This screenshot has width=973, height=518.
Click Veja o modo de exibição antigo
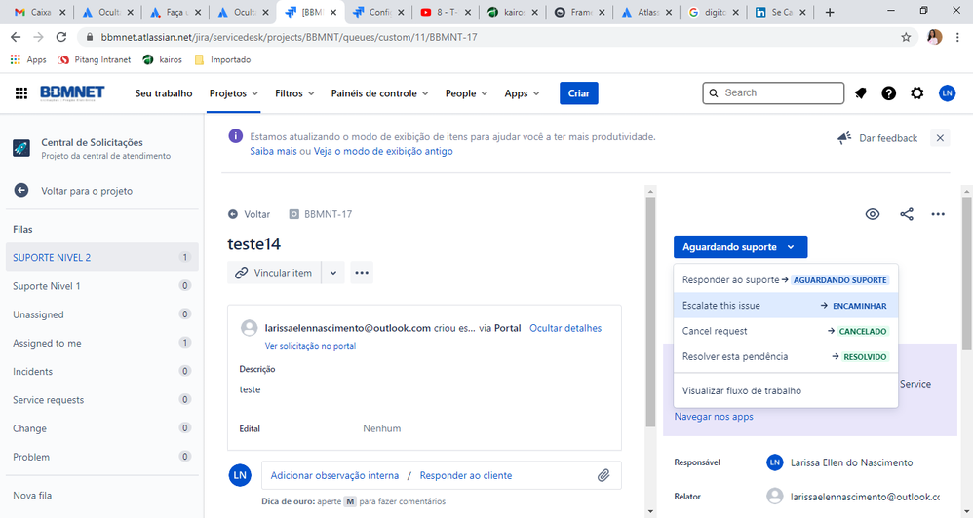pyautogui.click(x=383, y=151)
